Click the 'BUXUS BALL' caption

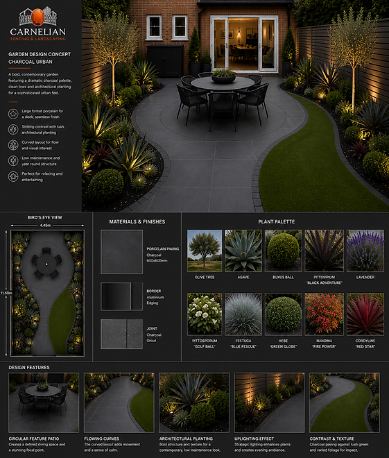tap(283, 277)
